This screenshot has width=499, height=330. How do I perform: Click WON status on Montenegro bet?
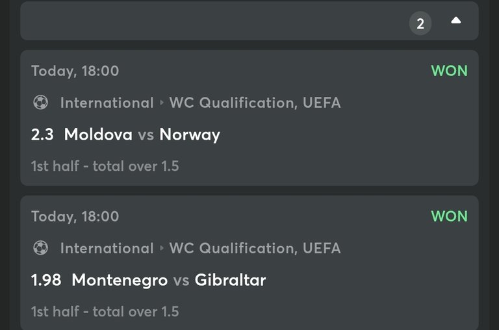point(449,216)
